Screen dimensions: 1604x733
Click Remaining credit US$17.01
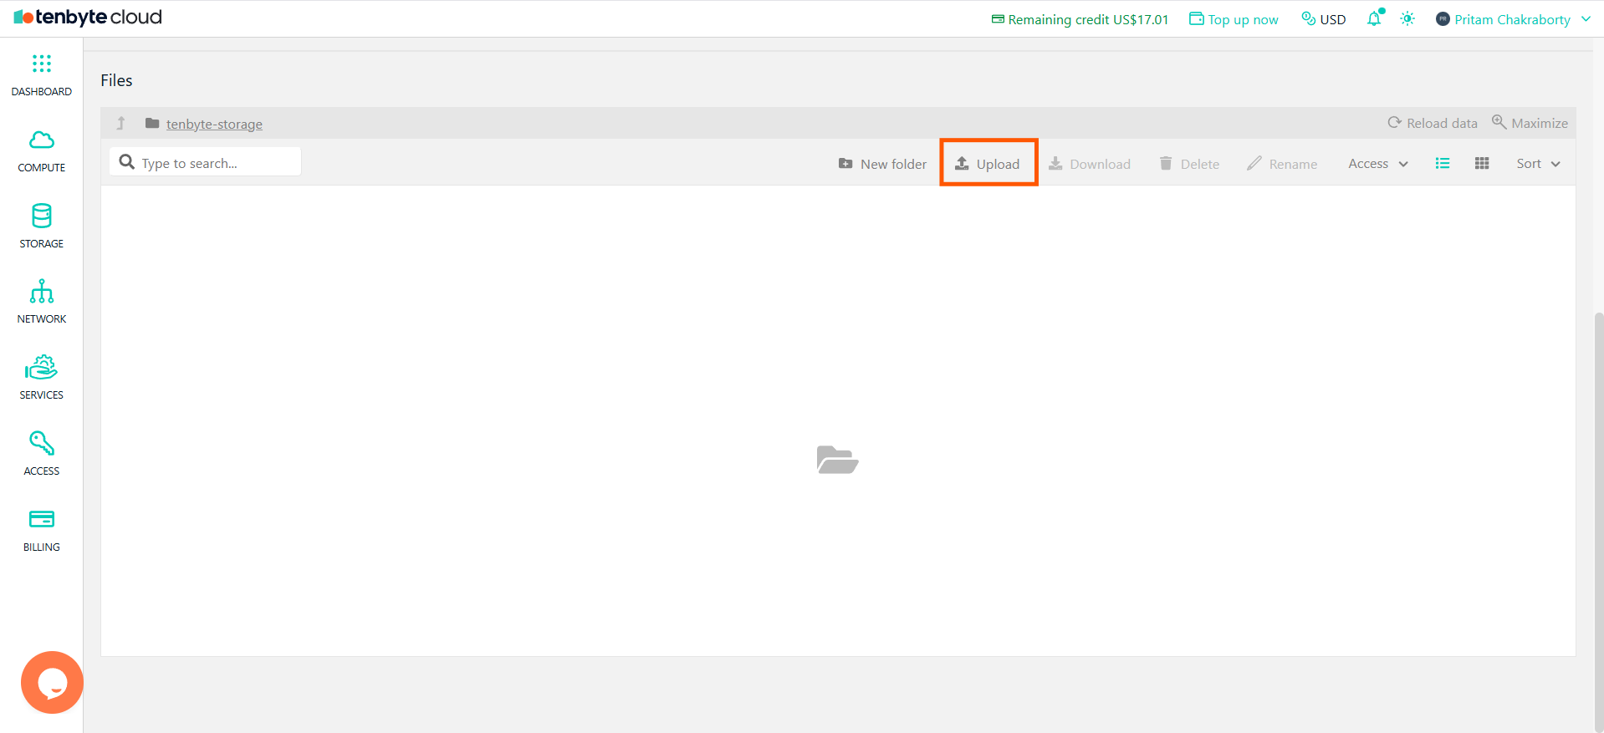(x=1080, y=19)
